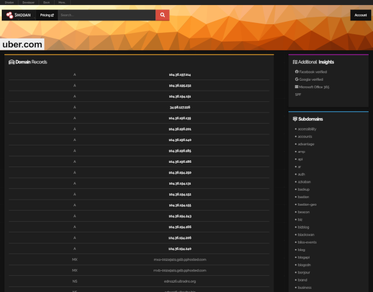Open IP address 104.36.196.201

pos(180,129)
